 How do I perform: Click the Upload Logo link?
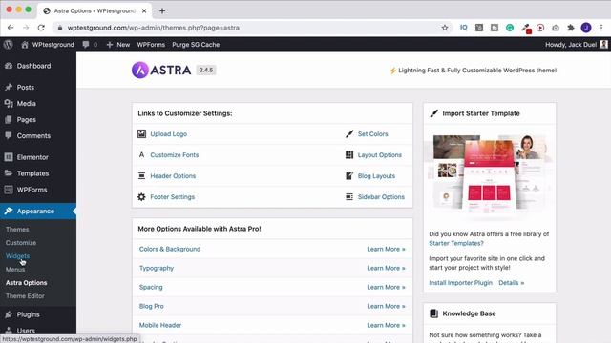click(x=169, y=133)
